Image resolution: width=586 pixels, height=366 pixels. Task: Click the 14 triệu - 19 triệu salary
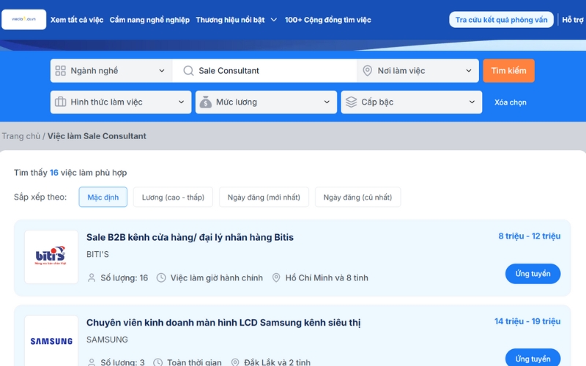(x=527, y=321)
